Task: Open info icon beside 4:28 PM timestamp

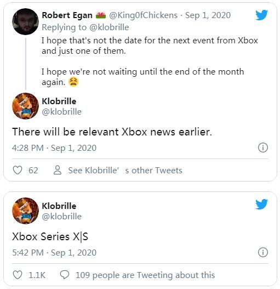Action: click(x=263, y=148)
